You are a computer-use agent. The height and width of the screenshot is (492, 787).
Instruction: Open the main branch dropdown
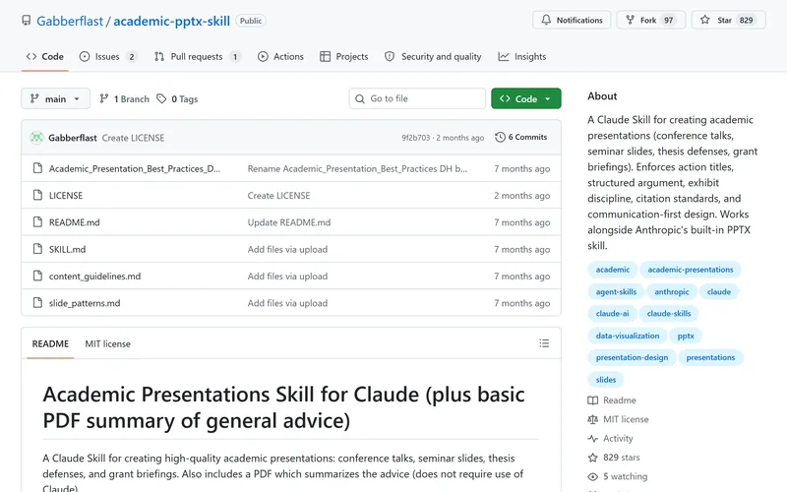(56, 98)
